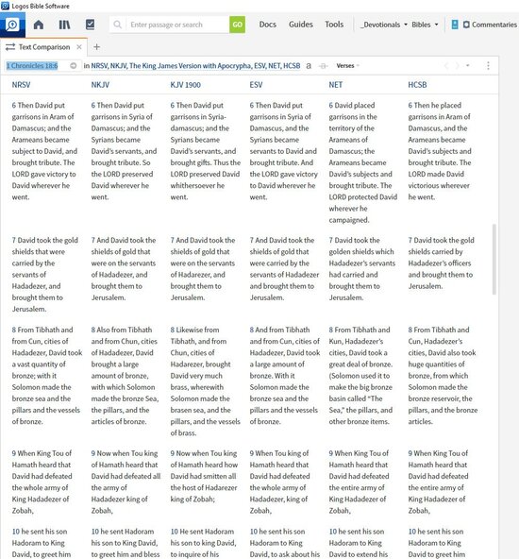Open the Guides menu
Viewport: 519px width, 559px height.
click(x=301, y=25)
